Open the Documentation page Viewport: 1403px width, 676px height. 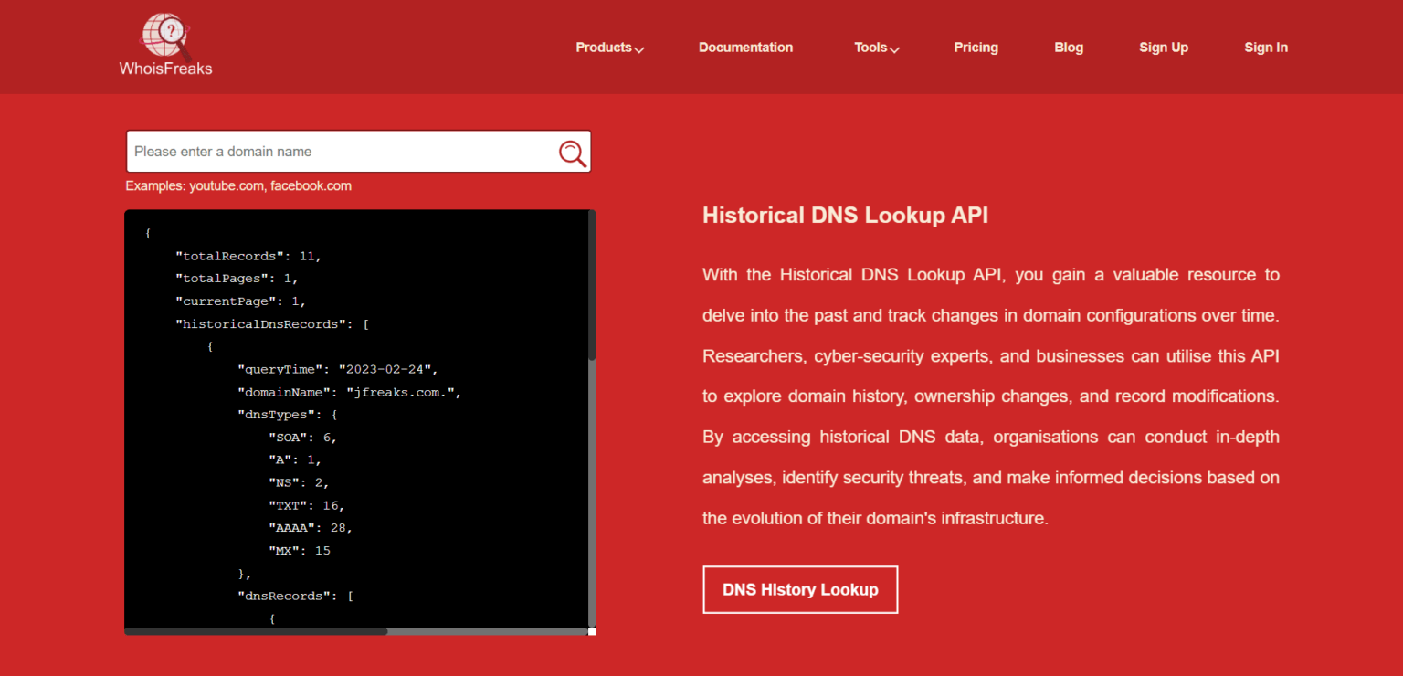pyautogui.click(x=745, y=47)
